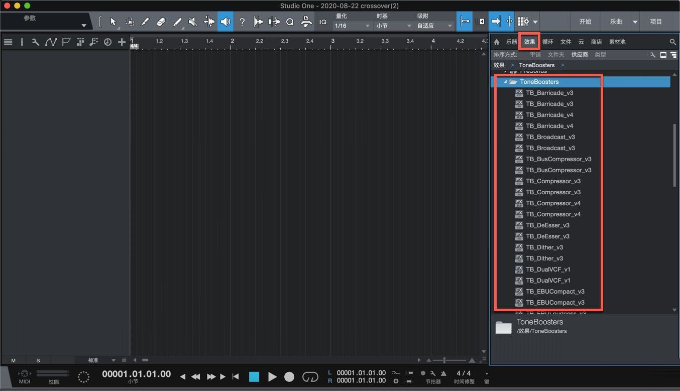
Task: Click the browser wrench settings icon
Action: (652, 55)
